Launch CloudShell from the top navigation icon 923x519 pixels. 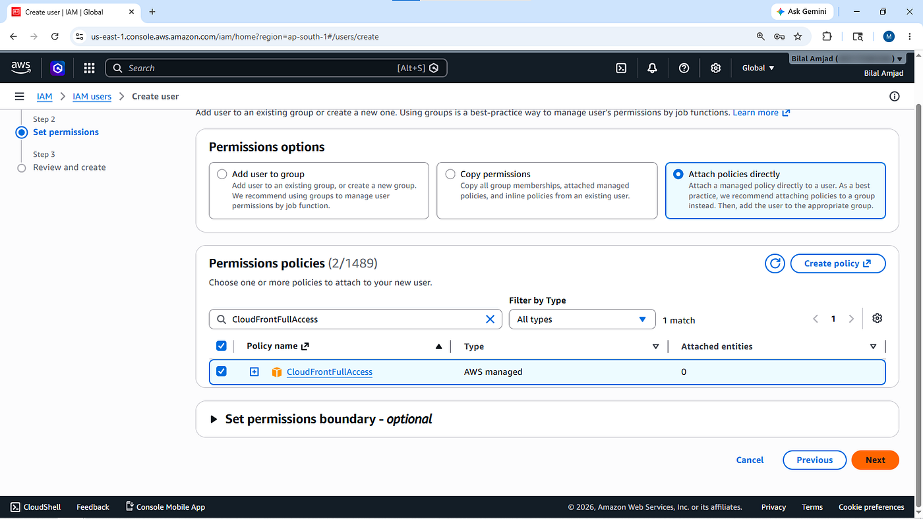621,68
